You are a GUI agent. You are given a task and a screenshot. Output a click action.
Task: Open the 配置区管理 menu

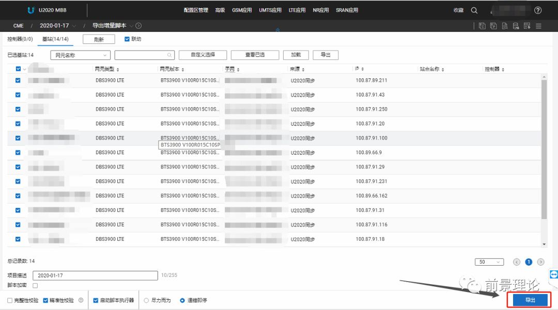pyautogui.click(x=196, y=10)
